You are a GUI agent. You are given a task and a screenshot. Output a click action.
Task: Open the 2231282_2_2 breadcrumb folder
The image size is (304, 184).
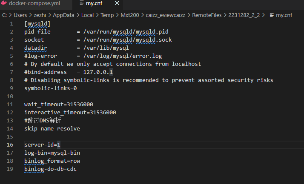point(244,15)
